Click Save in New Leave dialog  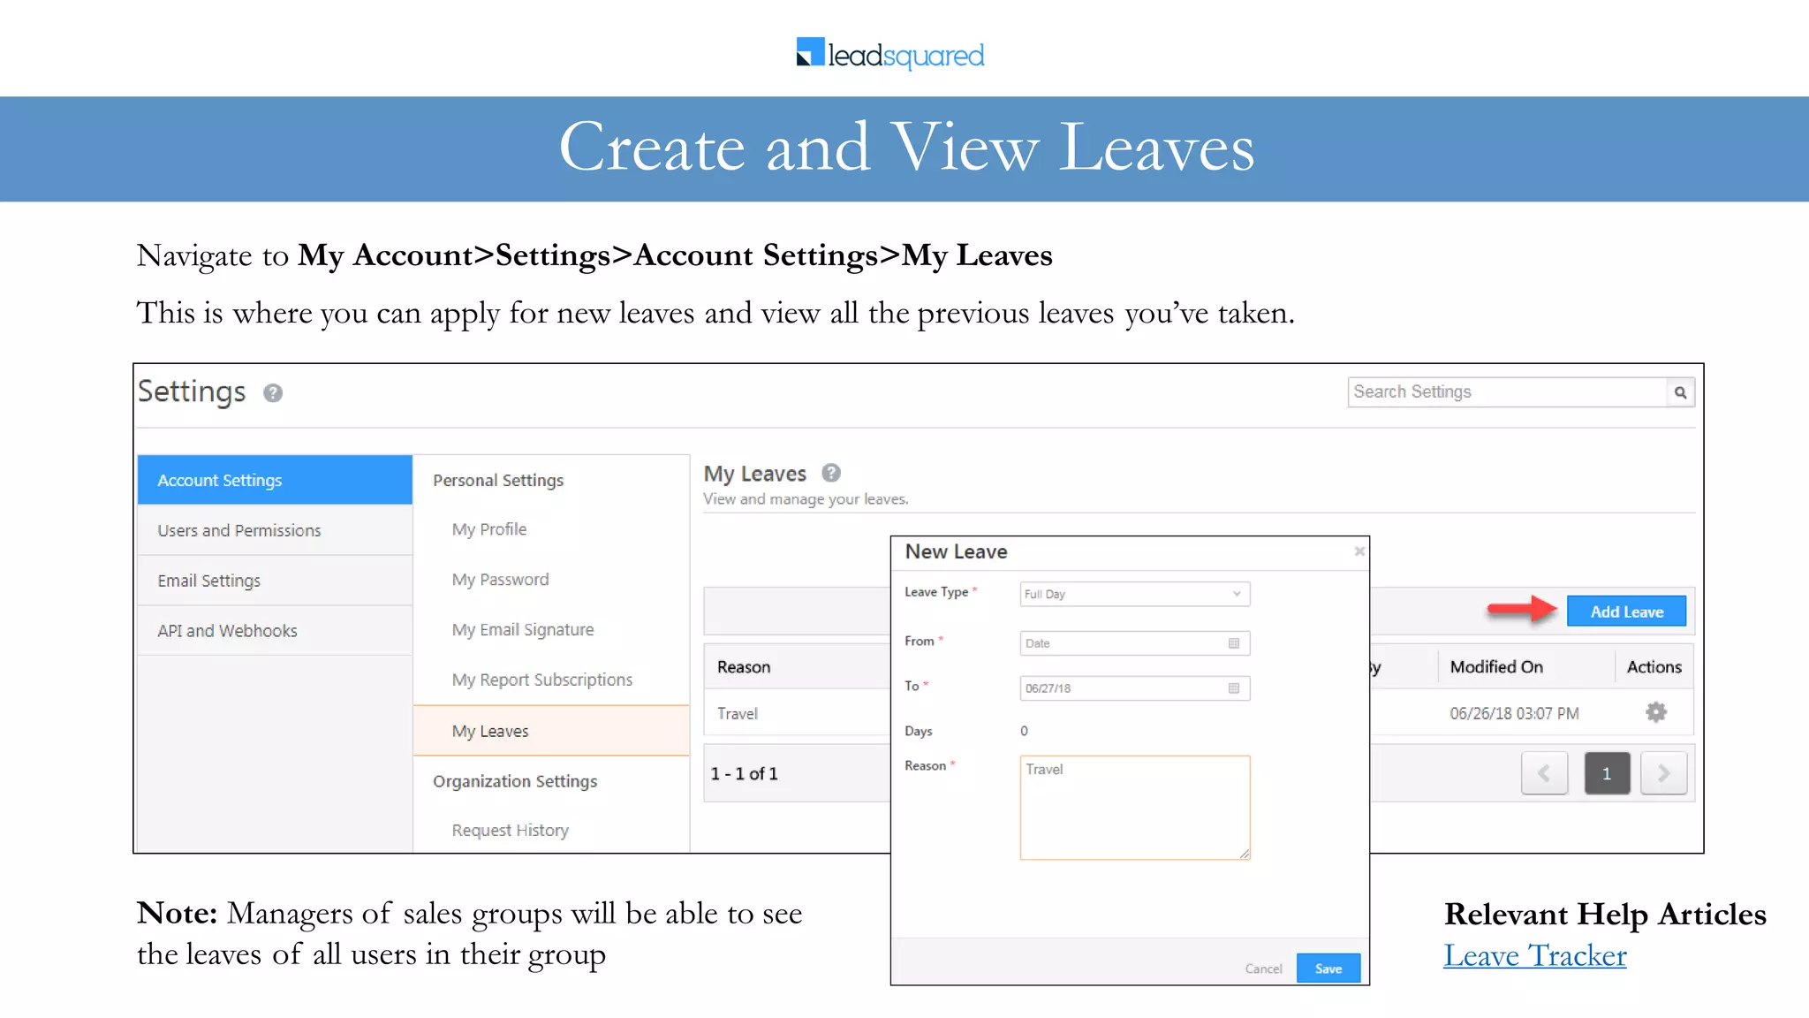pyautogui.click(x=1328, y=969)
